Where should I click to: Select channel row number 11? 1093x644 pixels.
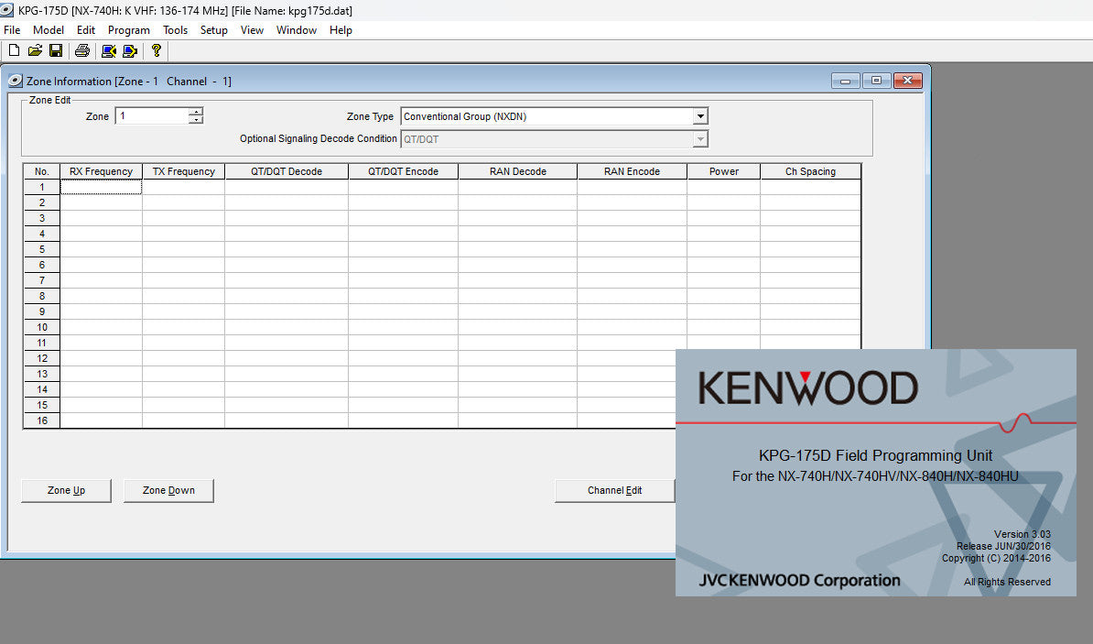coord(42,343)
